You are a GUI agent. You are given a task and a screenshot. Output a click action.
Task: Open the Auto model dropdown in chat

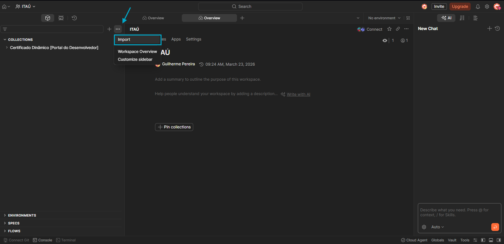[437, 227]
